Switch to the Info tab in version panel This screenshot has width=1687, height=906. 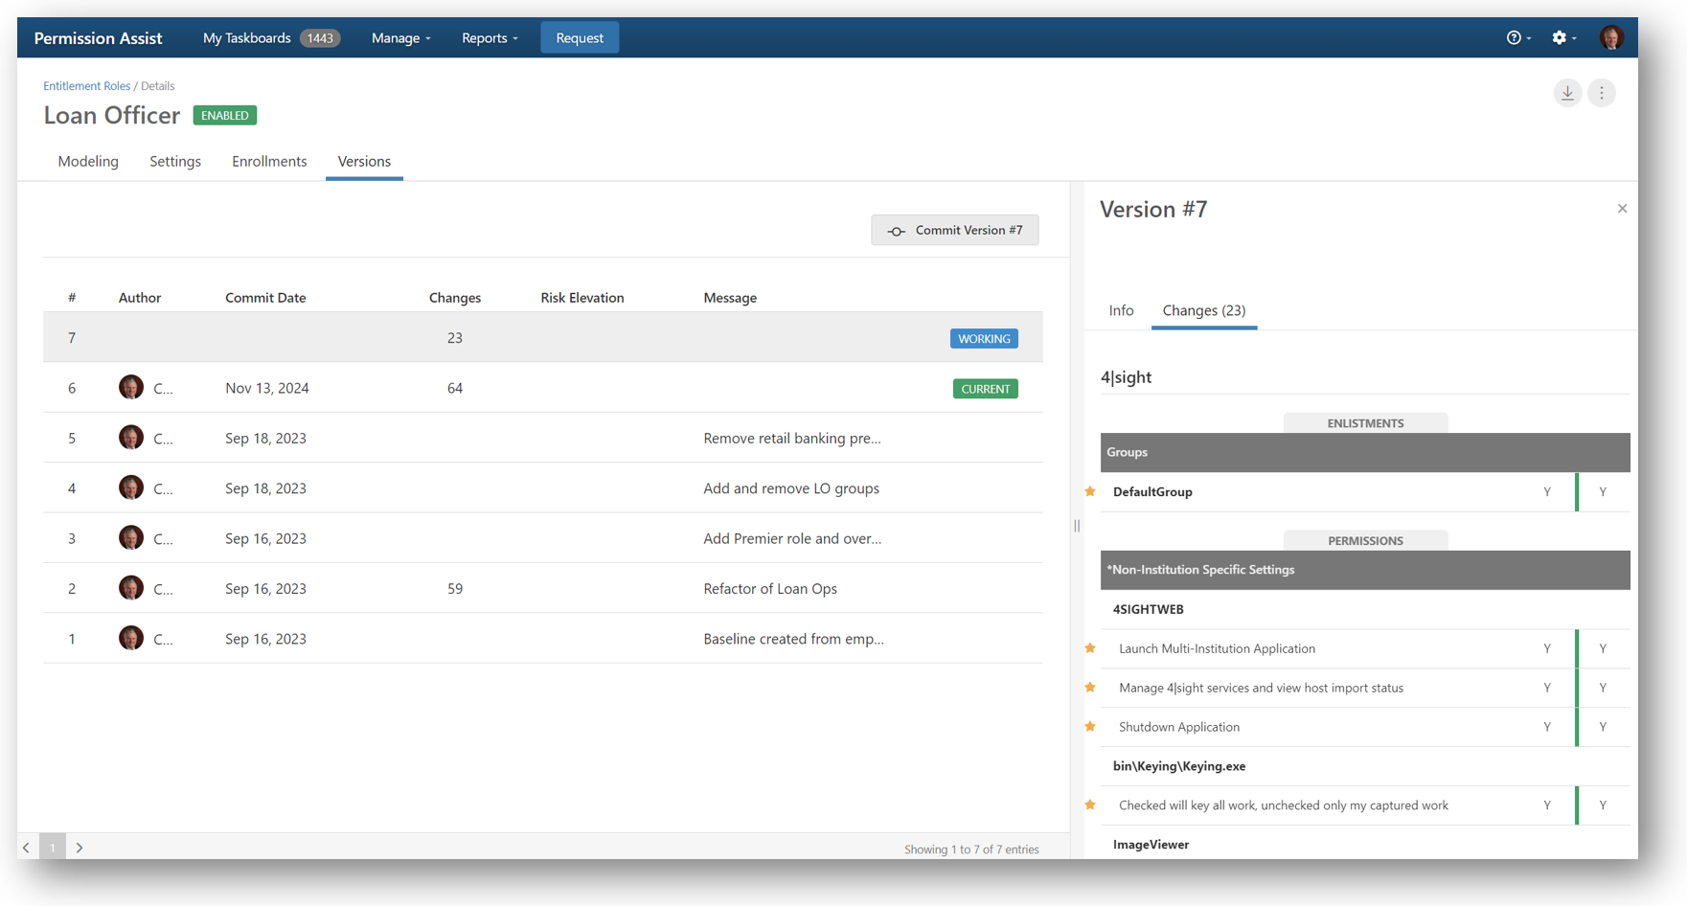(x=1121, y=310)
